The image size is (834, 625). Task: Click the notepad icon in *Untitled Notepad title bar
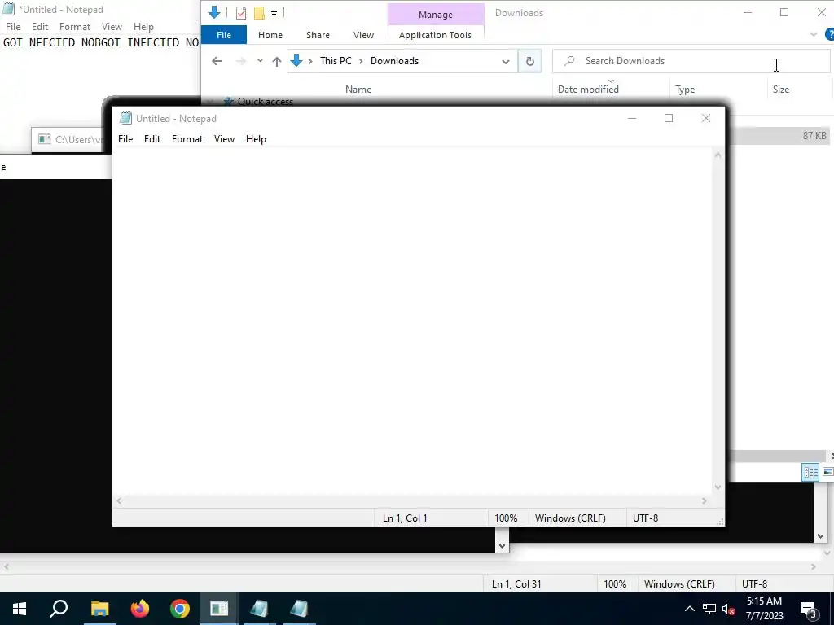click(x=8, y=10)
